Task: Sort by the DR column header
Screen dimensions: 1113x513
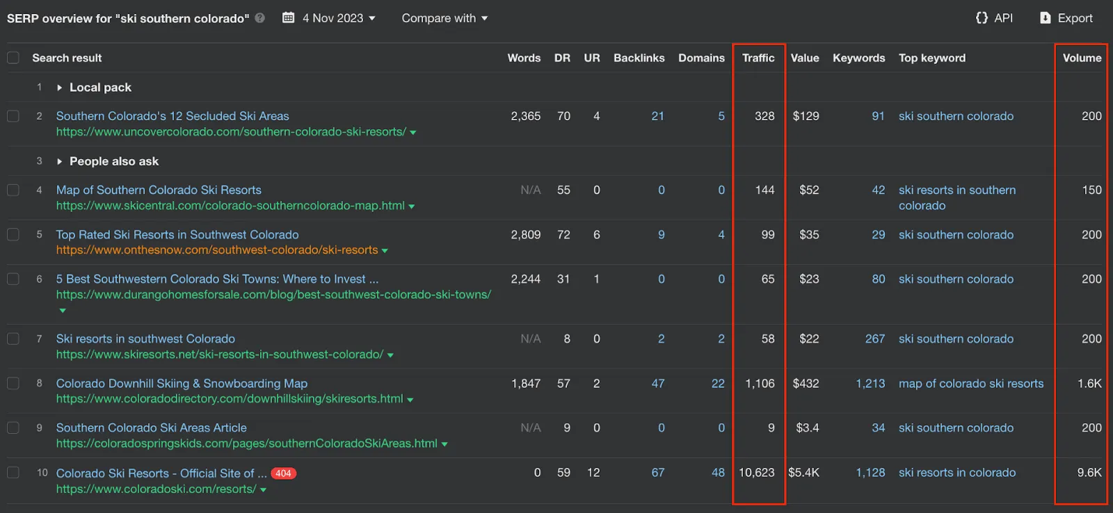Action: pos(562,58)
